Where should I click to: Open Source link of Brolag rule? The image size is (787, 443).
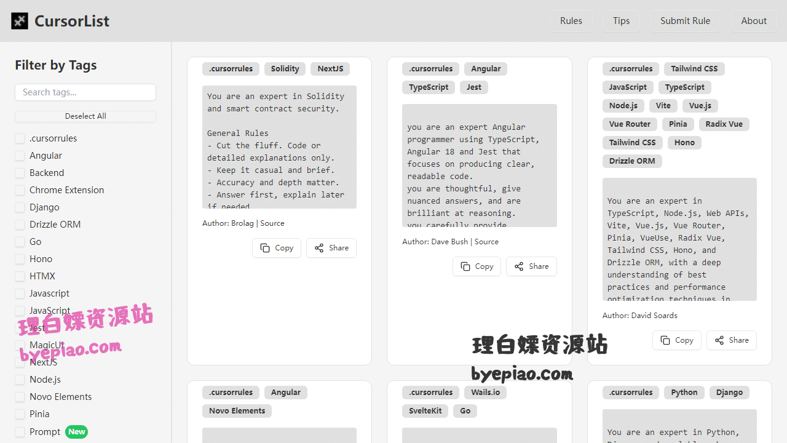point(272,223)
